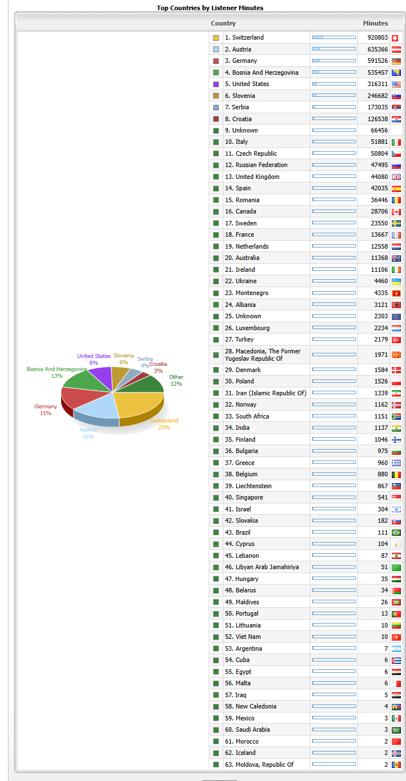The image size is (406, 781).
Task: Click the South Africa flag icon
Action: point(396,417)
